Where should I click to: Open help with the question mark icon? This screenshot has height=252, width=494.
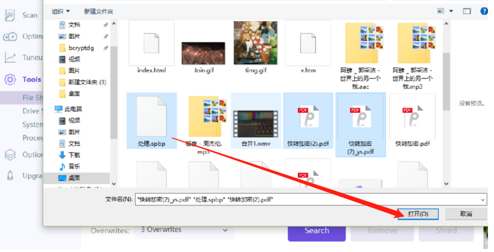tap(484, 11)
